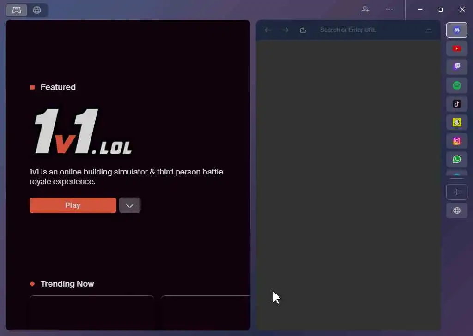Viewport: 473px width, 336px height.
Task: Click the Featured heading
Action: pos(58,87)
